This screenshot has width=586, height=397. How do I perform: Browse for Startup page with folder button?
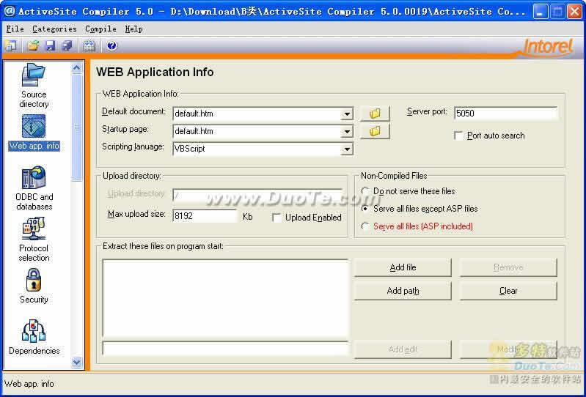375,131
